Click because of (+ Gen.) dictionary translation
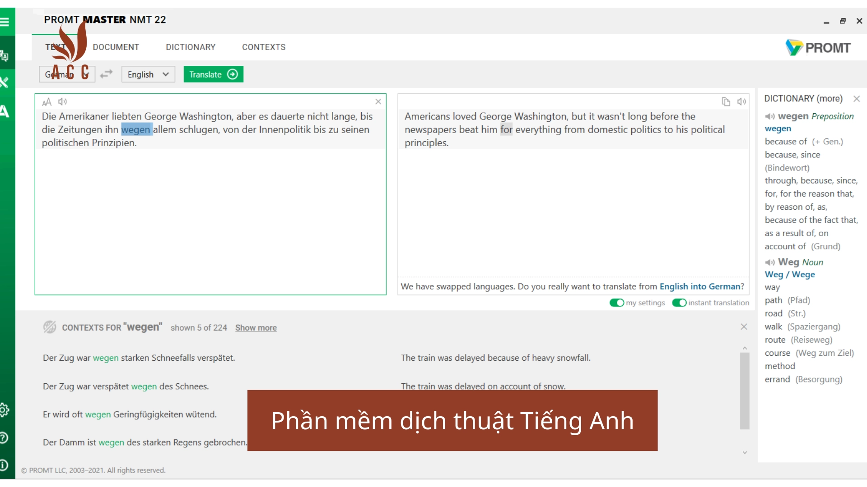Image resolution: width=867 pixels, height=487 pixels. (x=804, y=142)
